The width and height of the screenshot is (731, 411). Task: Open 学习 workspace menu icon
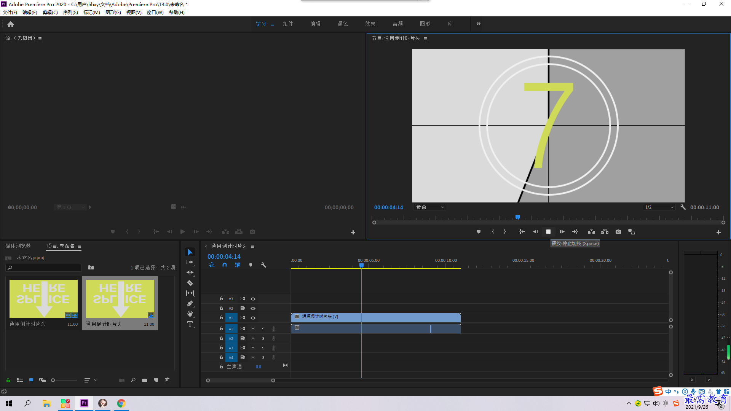pos(273,24)
